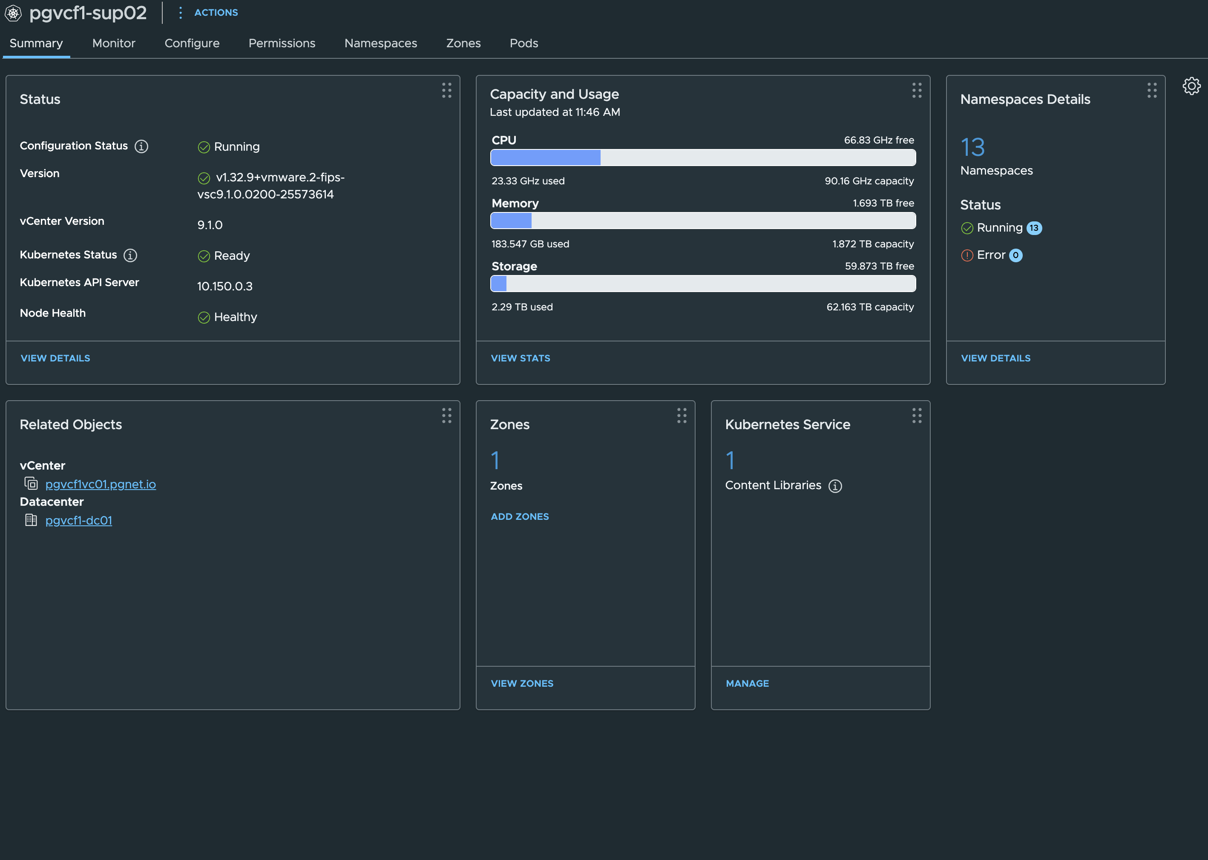Click MANAGE in Kubernetes Service card
This screenshot has width=1208, height=860.
pyautogui.click(x=747, y=683)
